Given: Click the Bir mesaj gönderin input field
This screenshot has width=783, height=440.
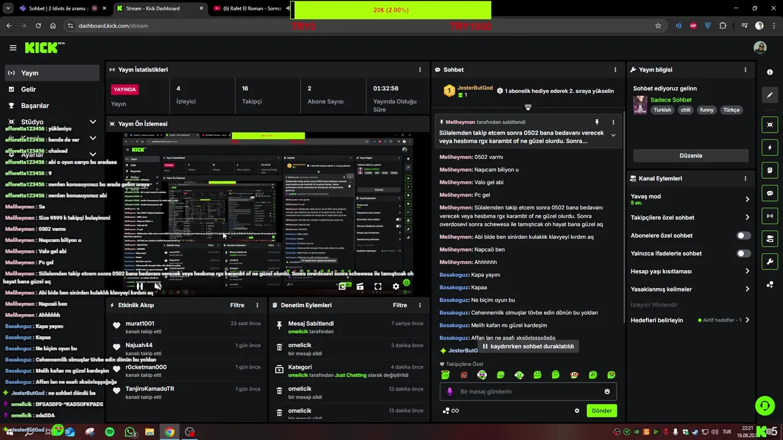Looking at the screenshot, I should [x=528, y=392].
